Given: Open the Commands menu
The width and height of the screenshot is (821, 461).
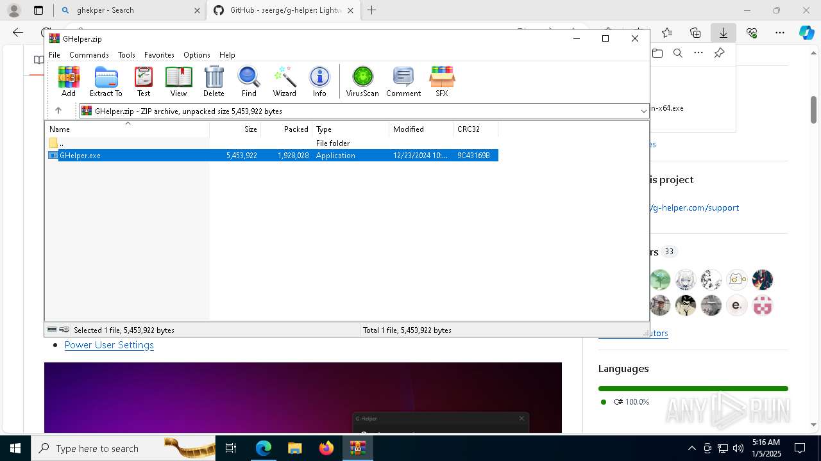Looking at the screenshot, I should click(x=89, y=55).
